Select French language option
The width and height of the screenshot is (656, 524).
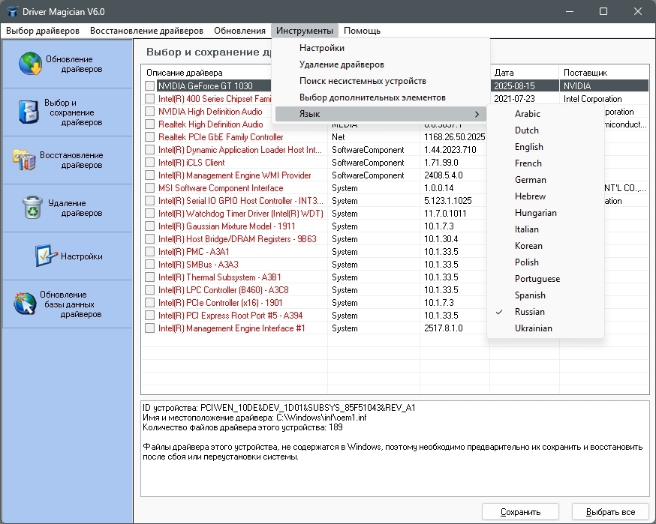[x=545, y=163]
